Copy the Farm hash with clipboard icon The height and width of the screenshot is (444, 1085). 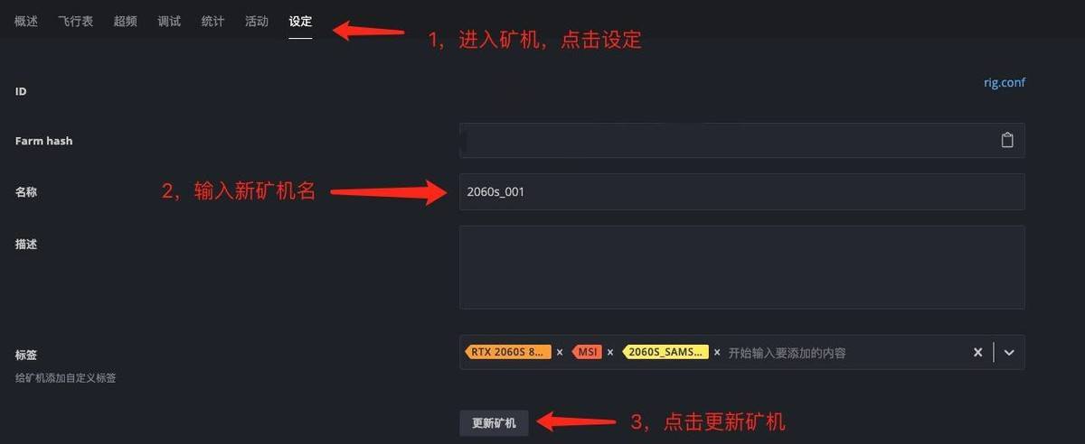[1007, 141]
